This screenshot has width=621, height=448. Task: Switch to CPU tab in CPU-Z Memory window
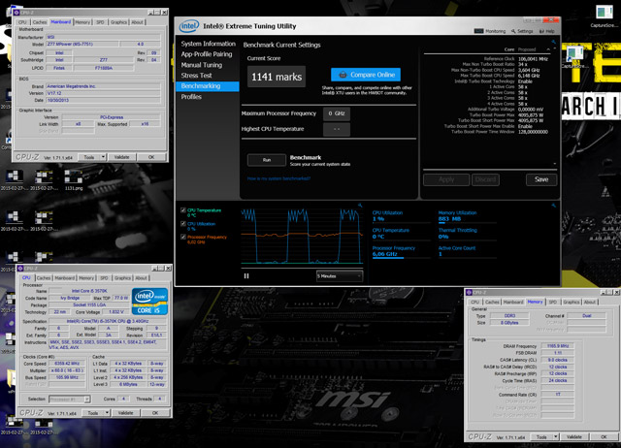click(474, 302)
